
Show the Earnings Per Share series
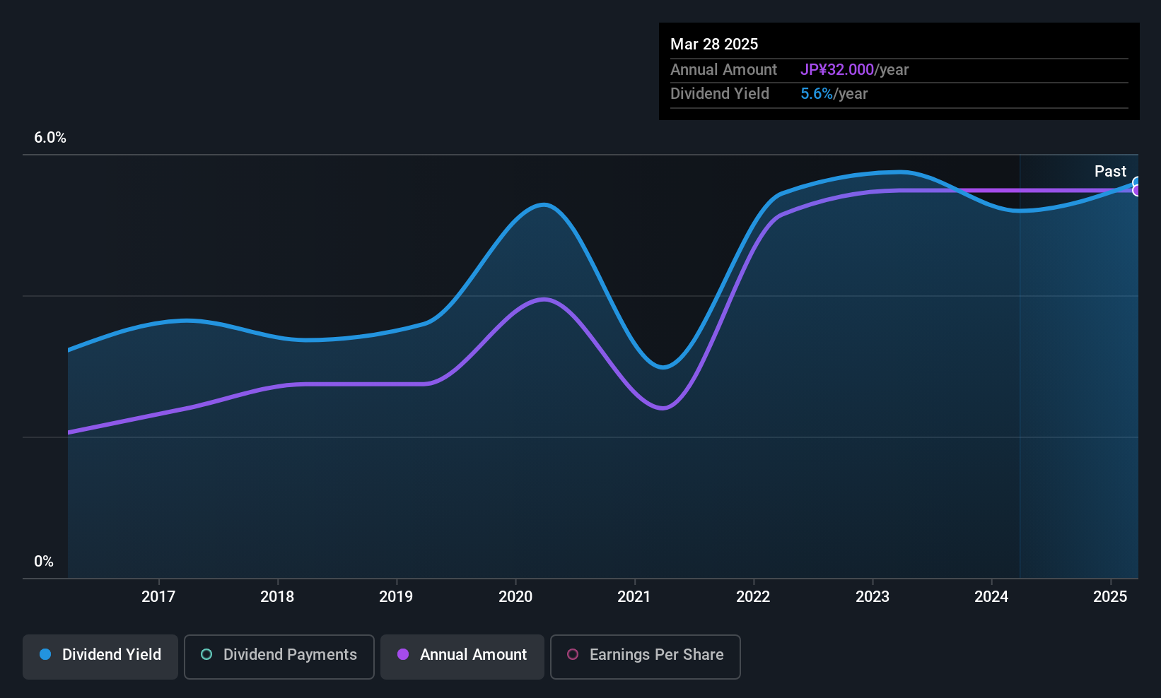tap(646, 656)
